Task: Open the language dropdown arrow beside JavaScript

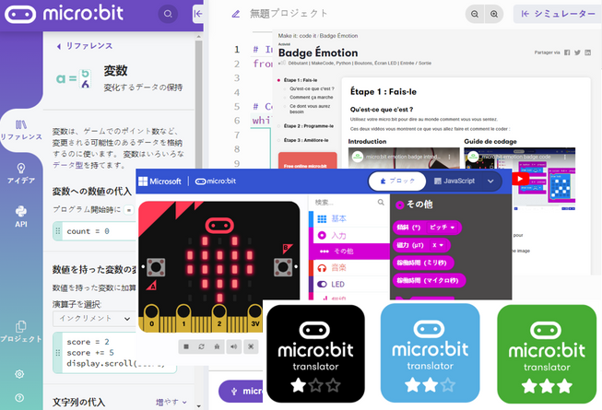Action: point(490,181)
